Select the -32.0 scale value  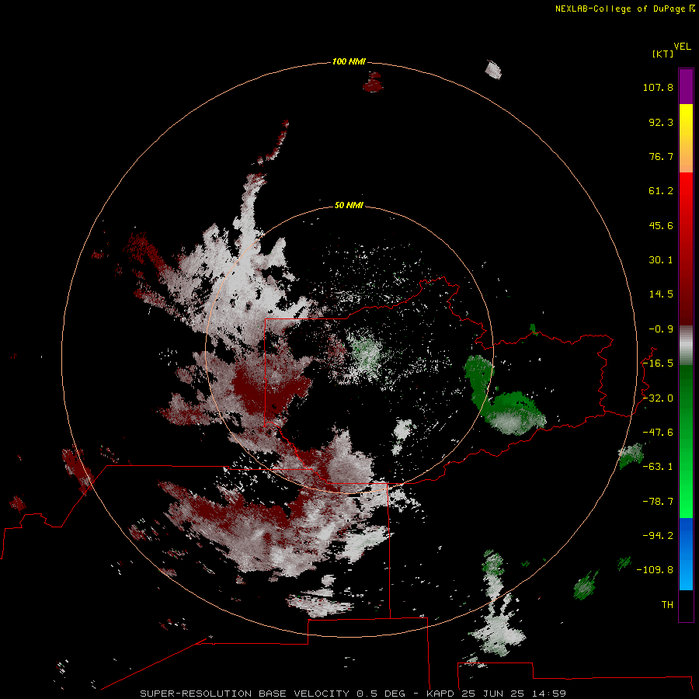pyautogui.click(x=658, y=398)
